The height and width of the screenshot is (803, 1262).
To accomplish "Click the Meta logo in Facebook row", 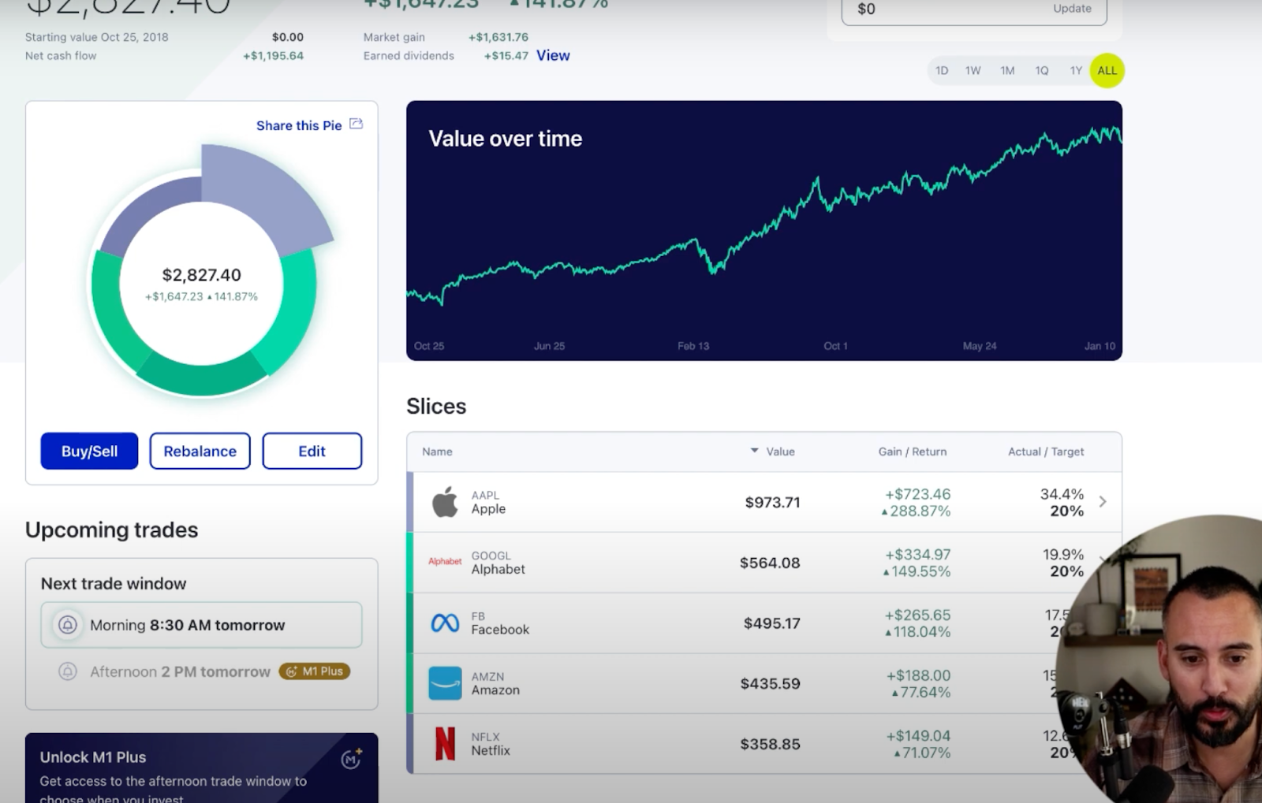I will (445, 623).
